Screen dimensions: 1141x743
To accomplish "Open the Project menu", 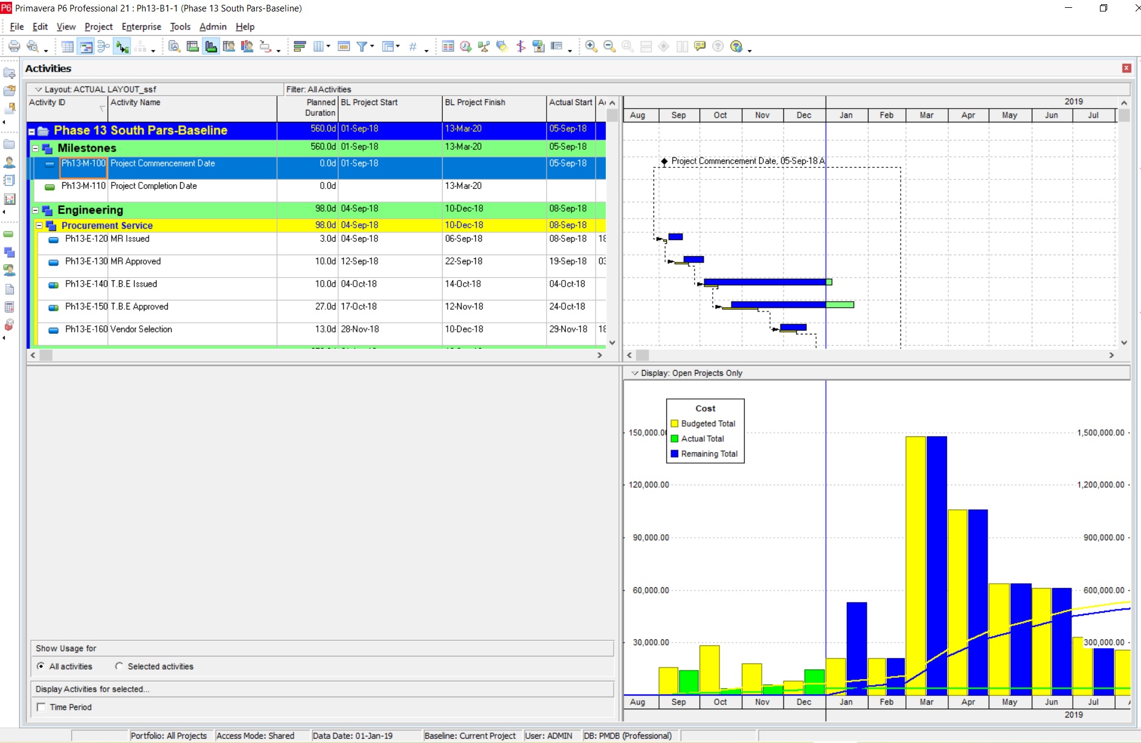I will click(98, 27).
